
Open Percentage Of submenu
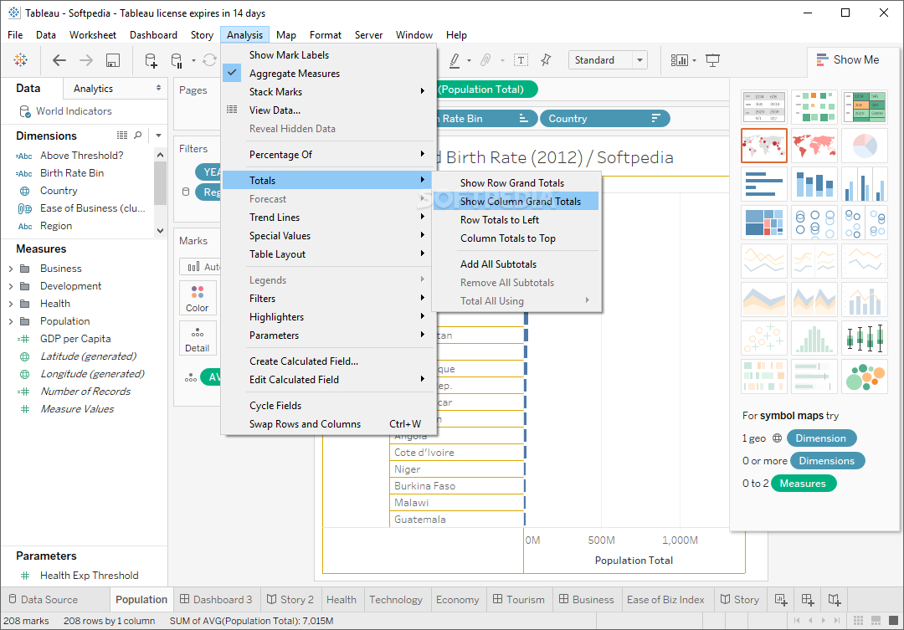(328, 155)
